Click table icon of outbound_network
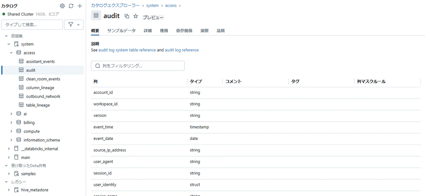This screenshot has width=425, height=196. pyautogui.click(x=21, y=96)
